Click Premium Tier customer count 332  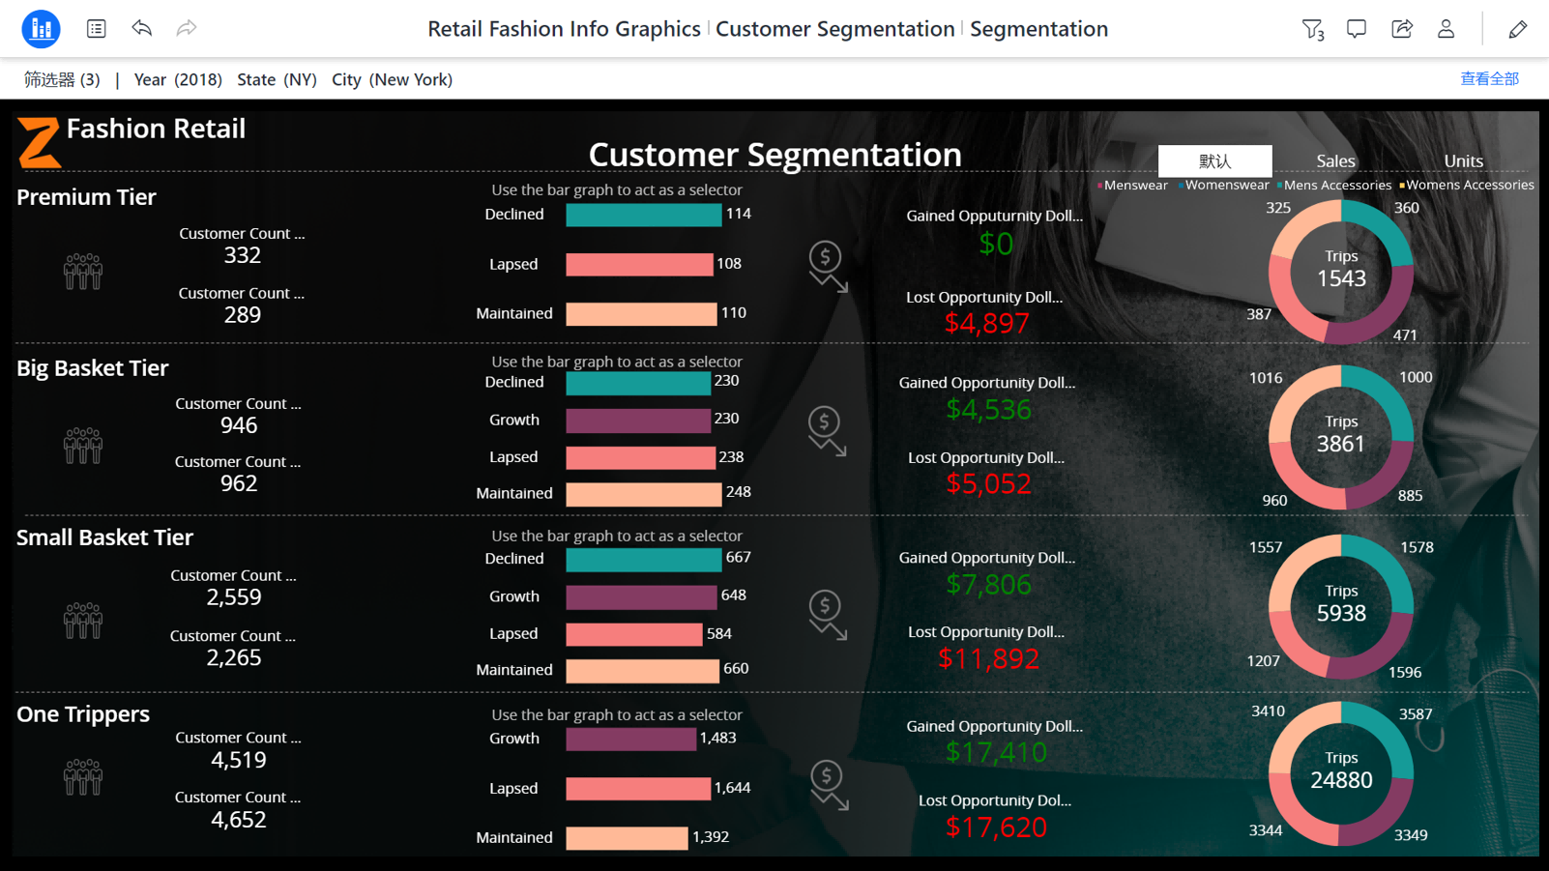pos(242,255)
